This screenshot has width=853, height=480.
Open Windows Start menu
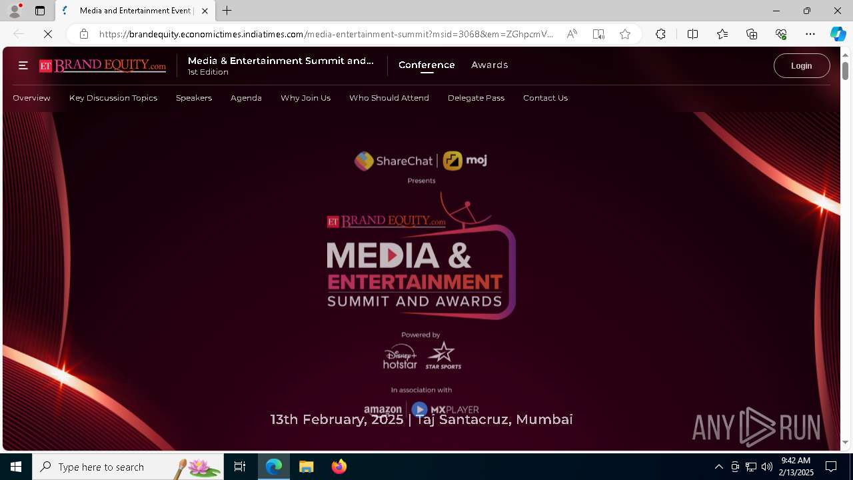point(16,467)
